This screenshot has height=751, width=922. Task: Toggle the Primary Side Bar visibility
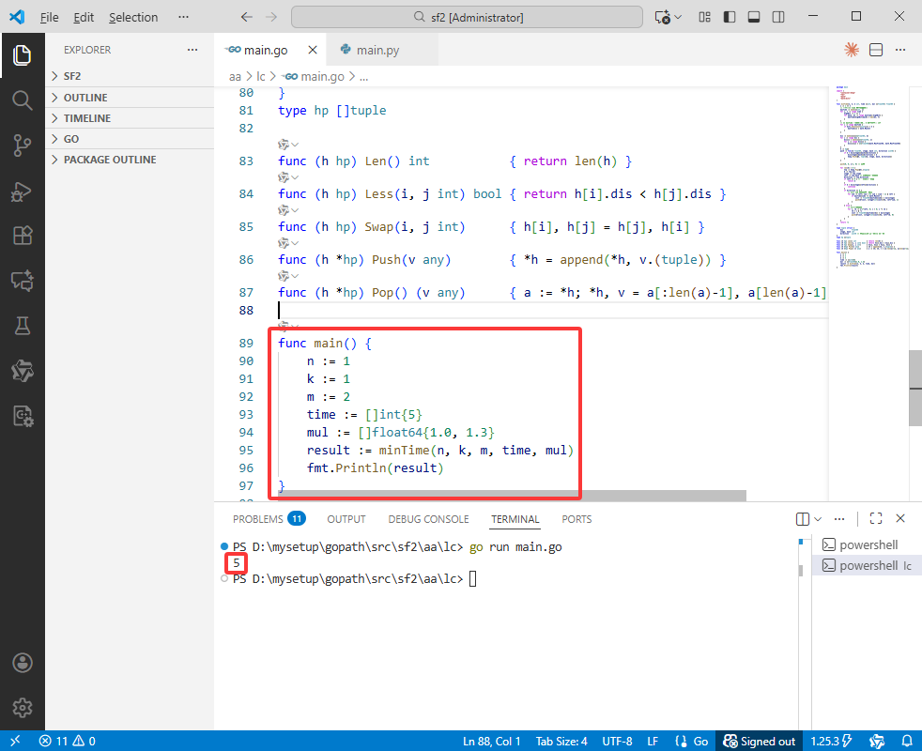pyautogui.click(x=730, y=17)
